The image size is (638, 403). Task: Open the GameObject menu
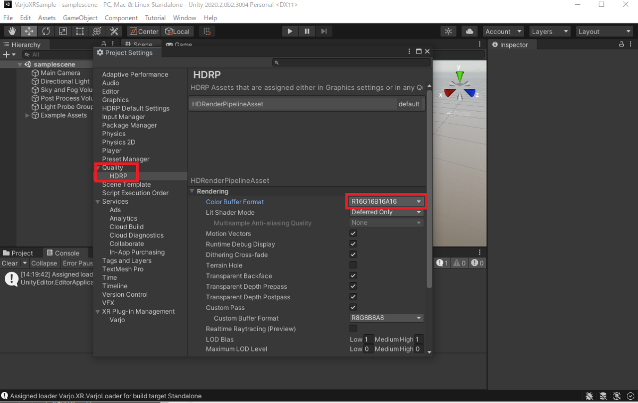80,18
